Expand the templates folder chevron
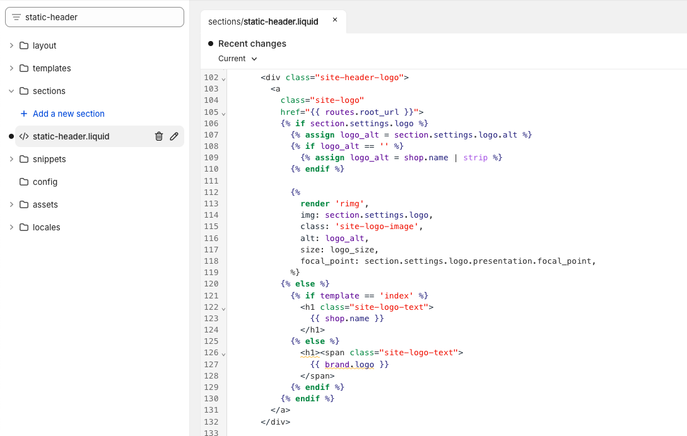Image resolution: width=687 pixels, height=436 pixels. click(11, 68)
